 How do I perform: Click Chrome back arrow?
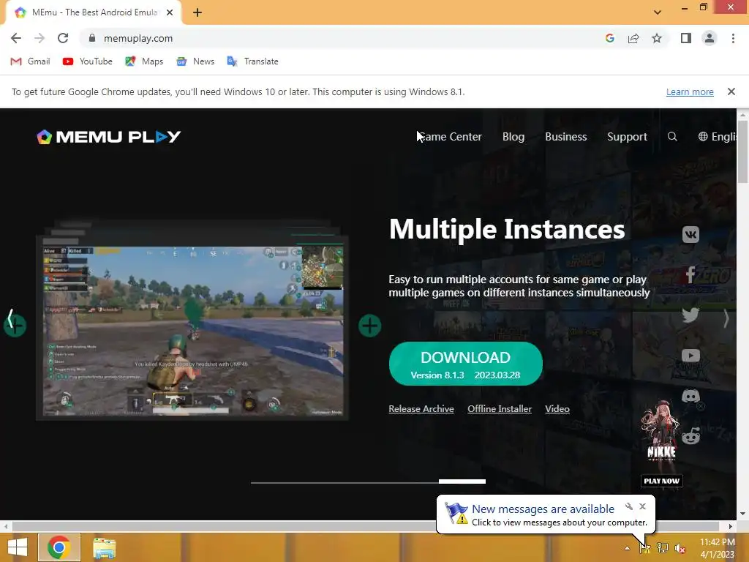(16, 38)
